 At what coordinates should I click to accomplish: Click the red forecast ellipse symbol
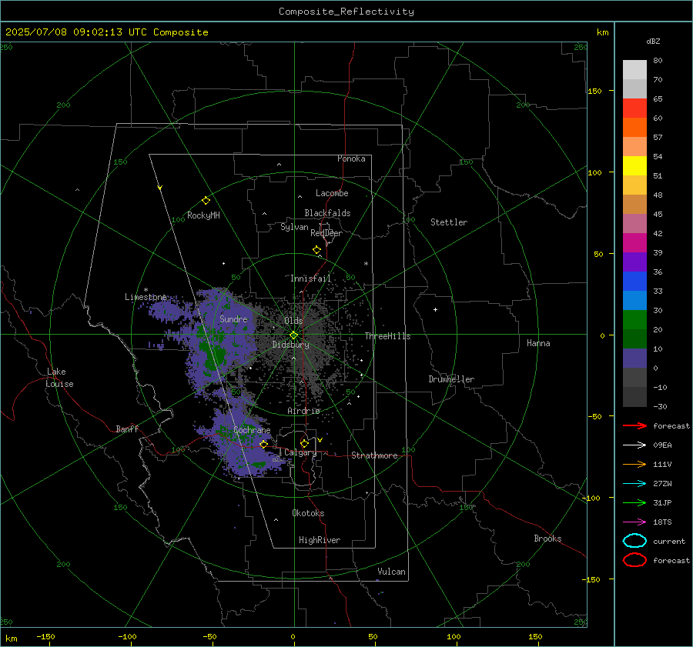click(634, 560)
